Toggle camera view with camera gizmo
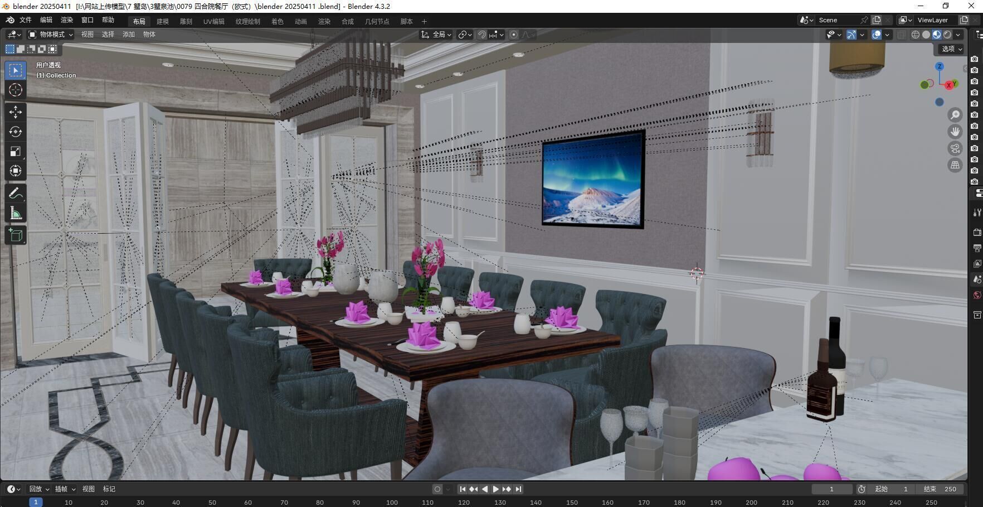Viewport: 983px width, 507px height. [x=955, y=148]
